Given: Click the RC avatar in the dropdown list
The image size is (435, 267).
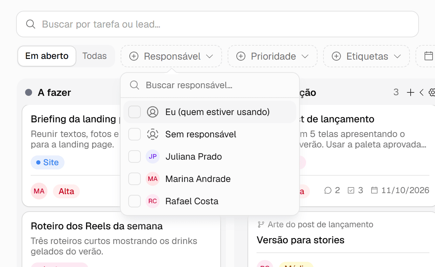Looking at the screenshot, I should click(153, 201).
